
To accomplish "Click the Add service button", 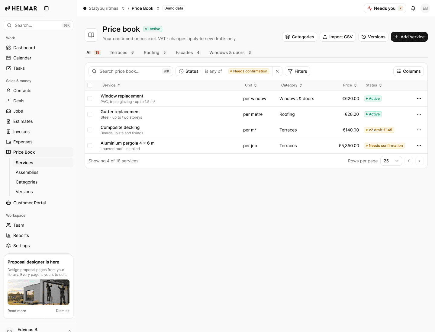I will tap(409, 37).
